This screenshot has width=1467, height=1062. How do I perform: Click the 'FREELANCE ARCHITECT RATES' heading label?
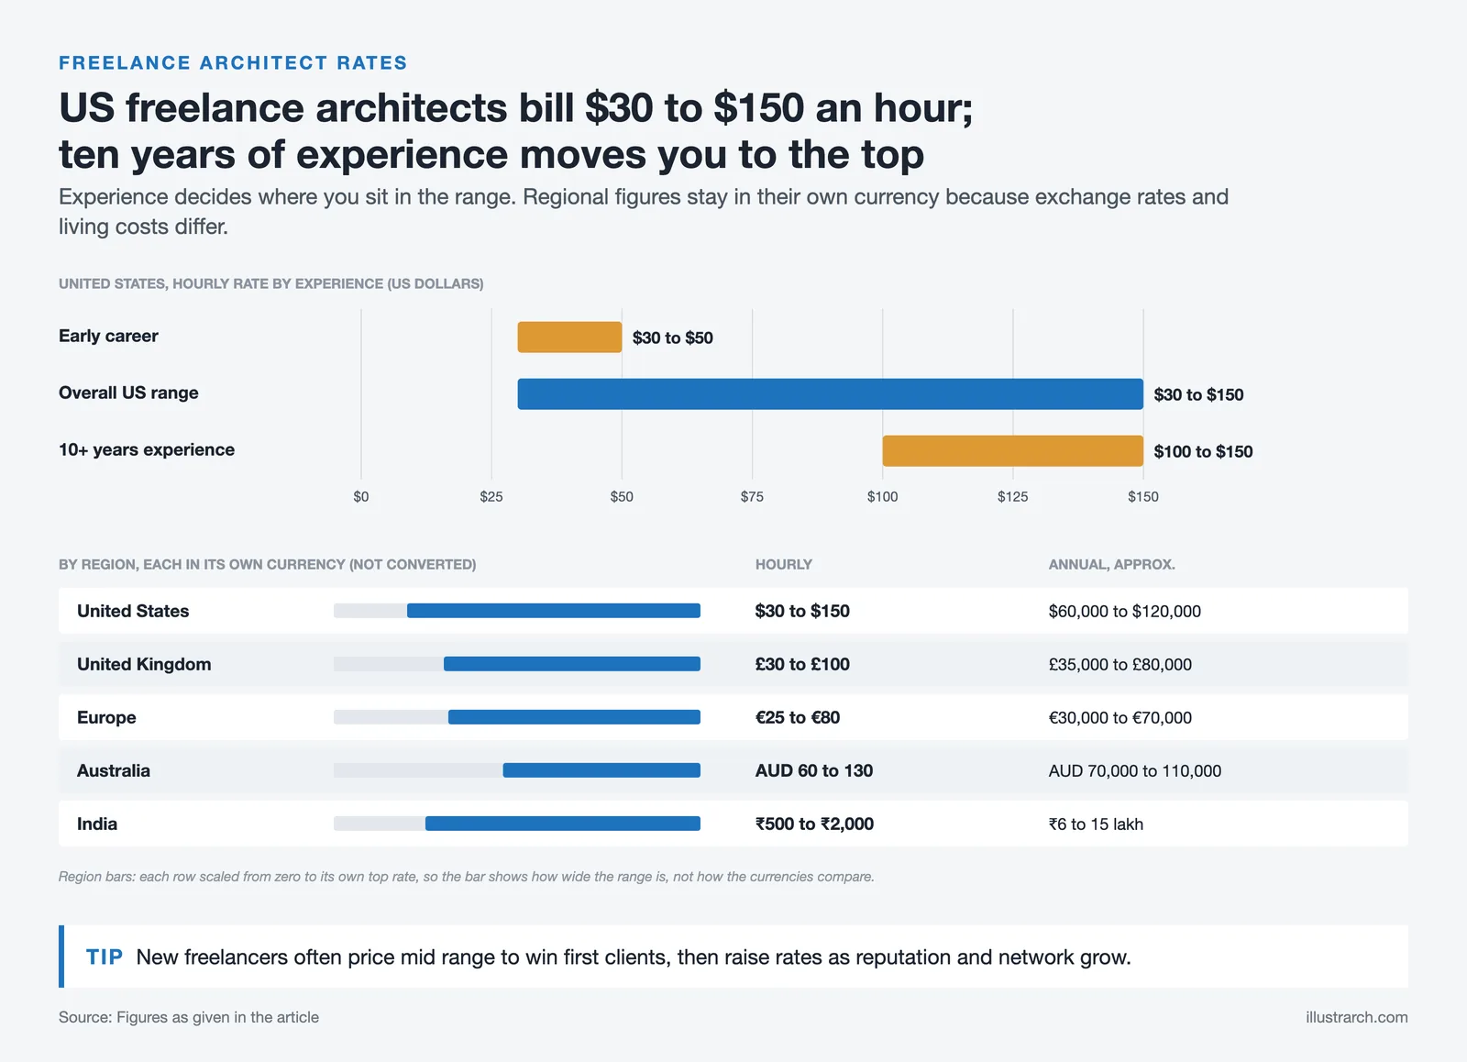point(233,63)
